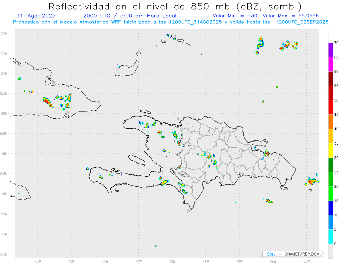Screen dimensions: 344x265
Task: Click the colorbar label '30'
Action: [x=337, y=158]
